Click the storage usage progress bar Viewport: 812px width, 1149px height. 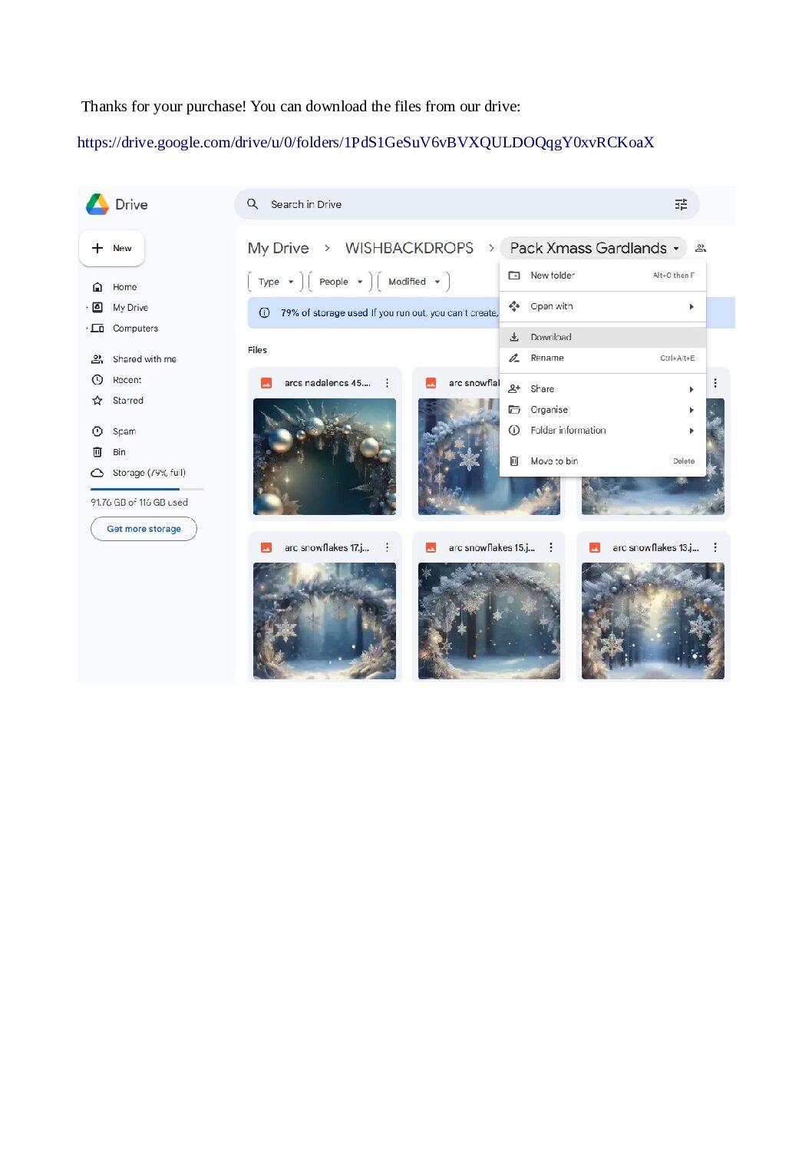coord(147,489)
